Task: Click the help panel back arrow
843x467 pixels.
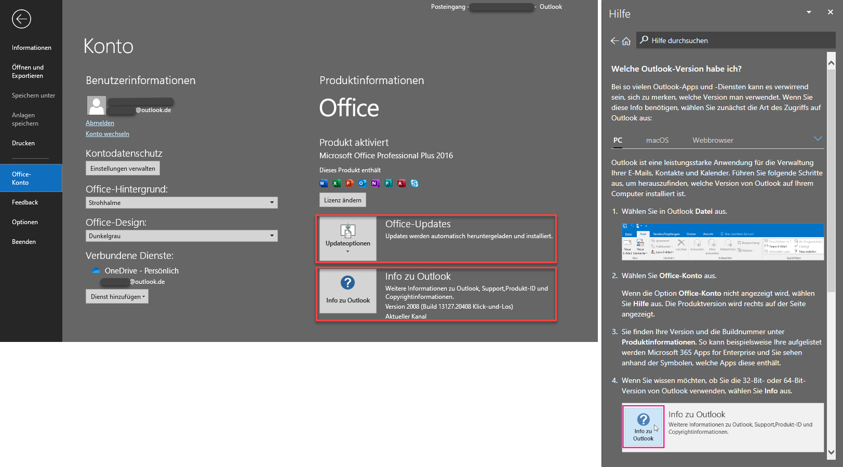Action: point(614,41)
